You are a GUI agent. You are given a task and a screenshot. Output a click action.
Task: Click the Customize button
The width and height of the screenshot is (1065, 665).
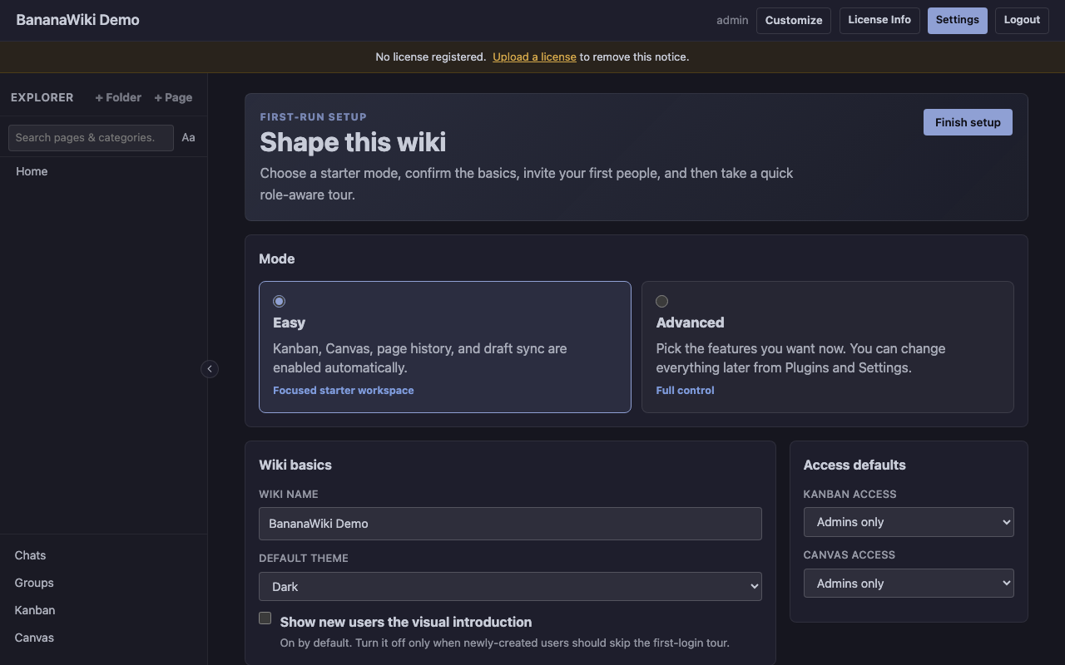coord(794,21)
